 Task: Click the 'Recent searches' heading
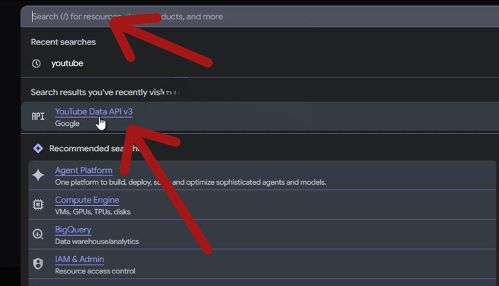(x=63, y=42)
